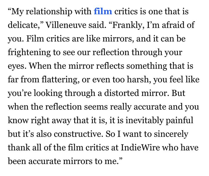Viewport: 209px width, 176px height.
Task: Click the name "Villeneuve" in the quote
Action: coord(62,26)
